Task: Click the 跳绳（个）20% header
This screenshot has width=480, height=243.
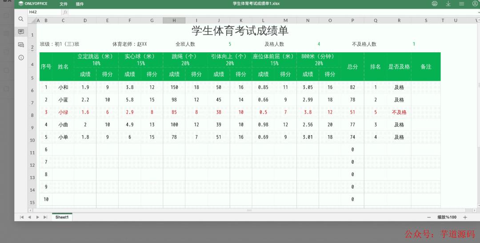Action: pos(185,60)
